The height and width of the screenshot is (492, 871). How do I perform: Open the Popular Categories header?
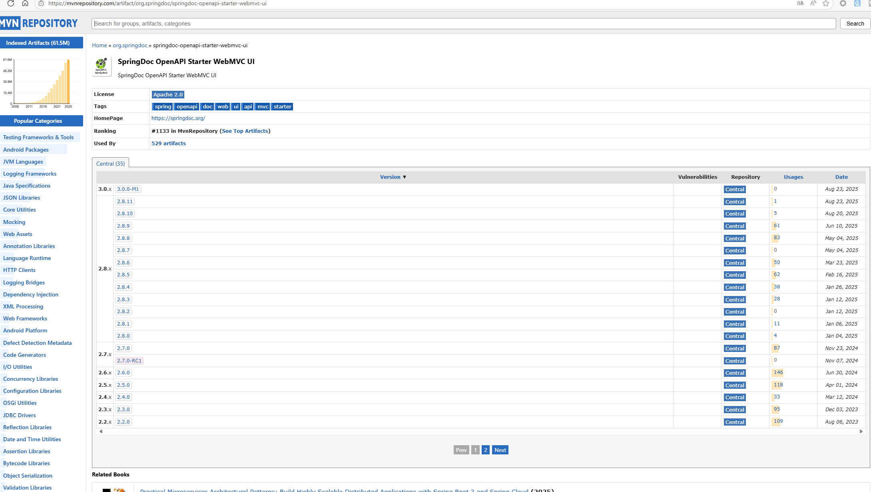pos(42,121)
